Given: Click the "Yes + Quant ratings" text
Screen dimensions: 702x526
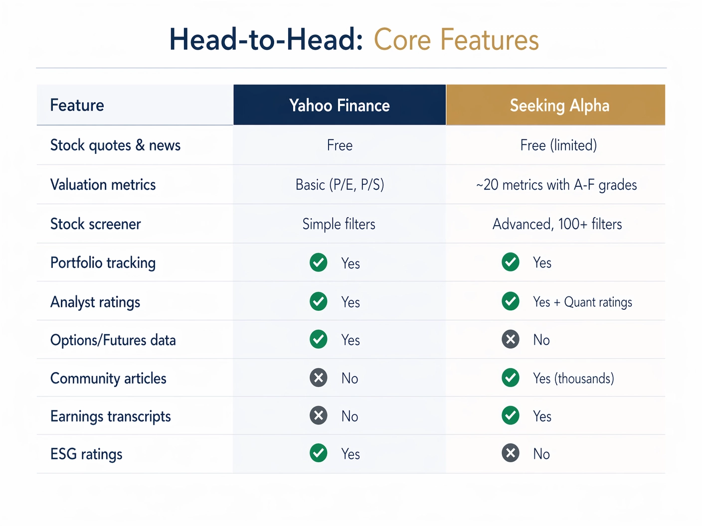Looking at the screenshot, I should click(x=582, y=302).
